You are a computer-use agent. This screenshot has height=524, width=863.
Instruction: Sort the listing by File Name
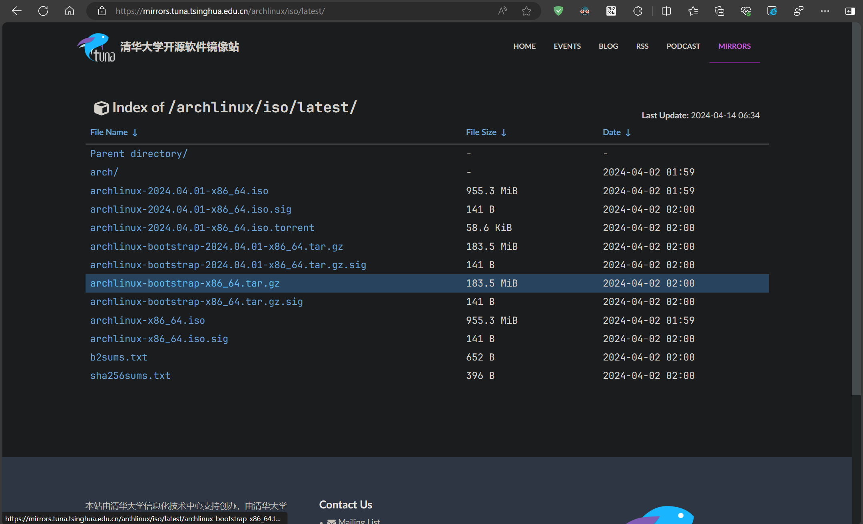click(x=114, y=132)
